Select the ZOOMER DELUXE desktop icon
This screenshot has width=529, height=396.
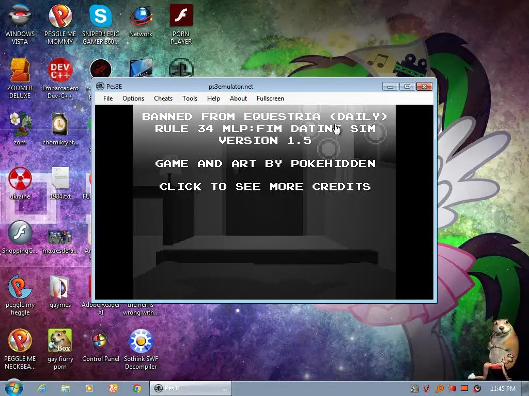(20, 78)
